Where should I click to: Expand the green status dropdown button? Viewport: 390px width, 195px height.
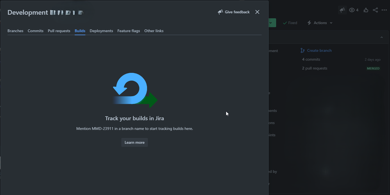(x=272, y=23)
